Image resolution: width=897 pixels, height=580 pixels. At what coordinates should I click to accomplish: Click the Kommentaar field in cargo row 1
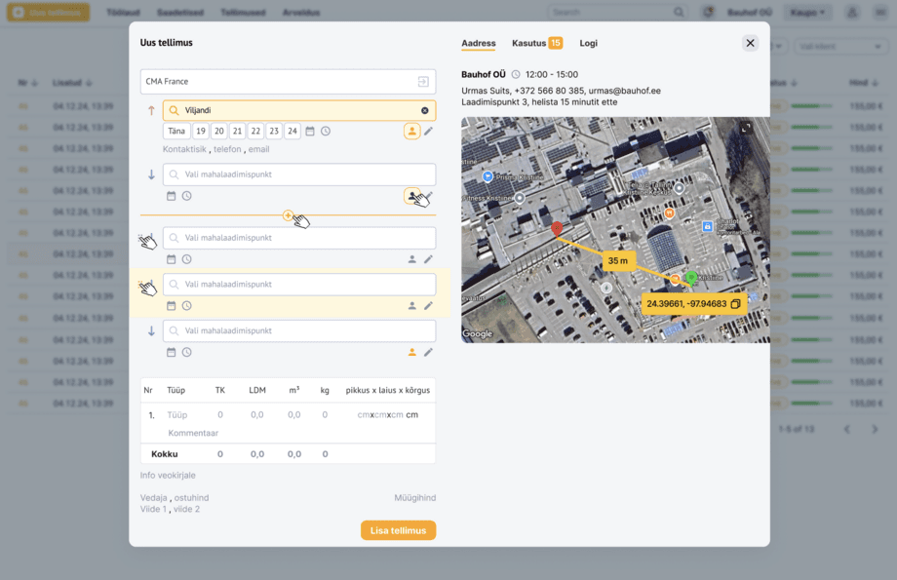(193, 433)
